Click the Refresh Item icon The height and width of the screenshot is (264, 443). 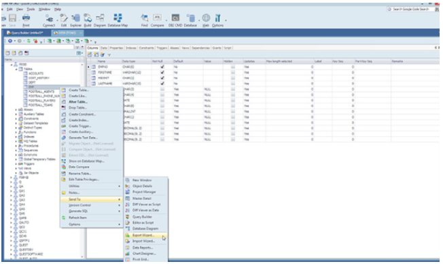click(x=64, y=218)
